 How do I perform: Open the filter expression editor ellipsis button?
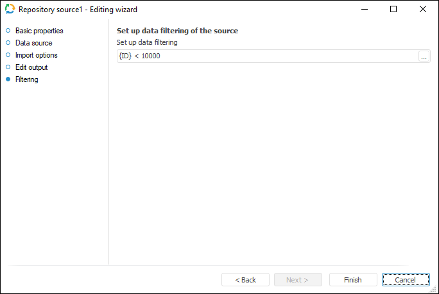tap(424, 56)
